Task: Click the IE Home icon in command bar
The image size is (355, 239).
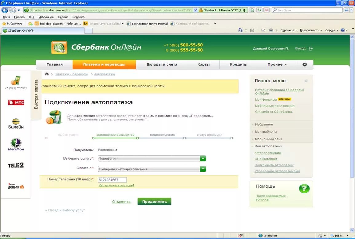Action: (240, 30)
